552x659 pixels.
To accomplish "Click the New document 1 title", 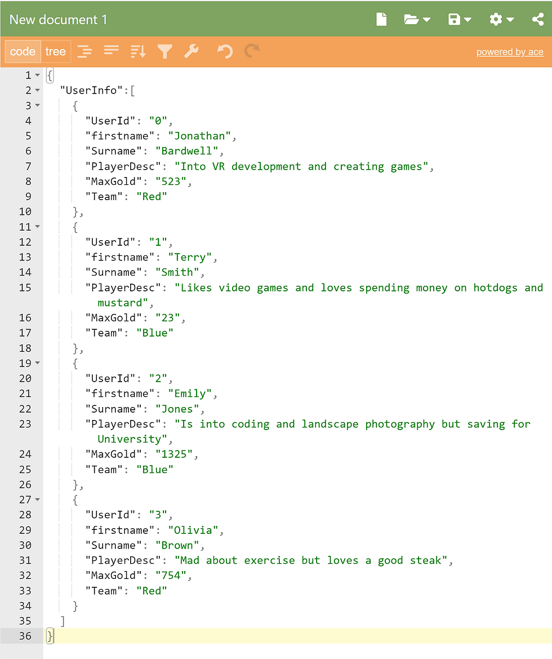I will pos(59,20).
